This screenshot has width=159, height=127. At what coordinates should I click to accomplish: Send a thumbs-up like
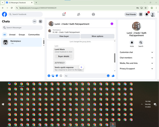click(113, 76)
